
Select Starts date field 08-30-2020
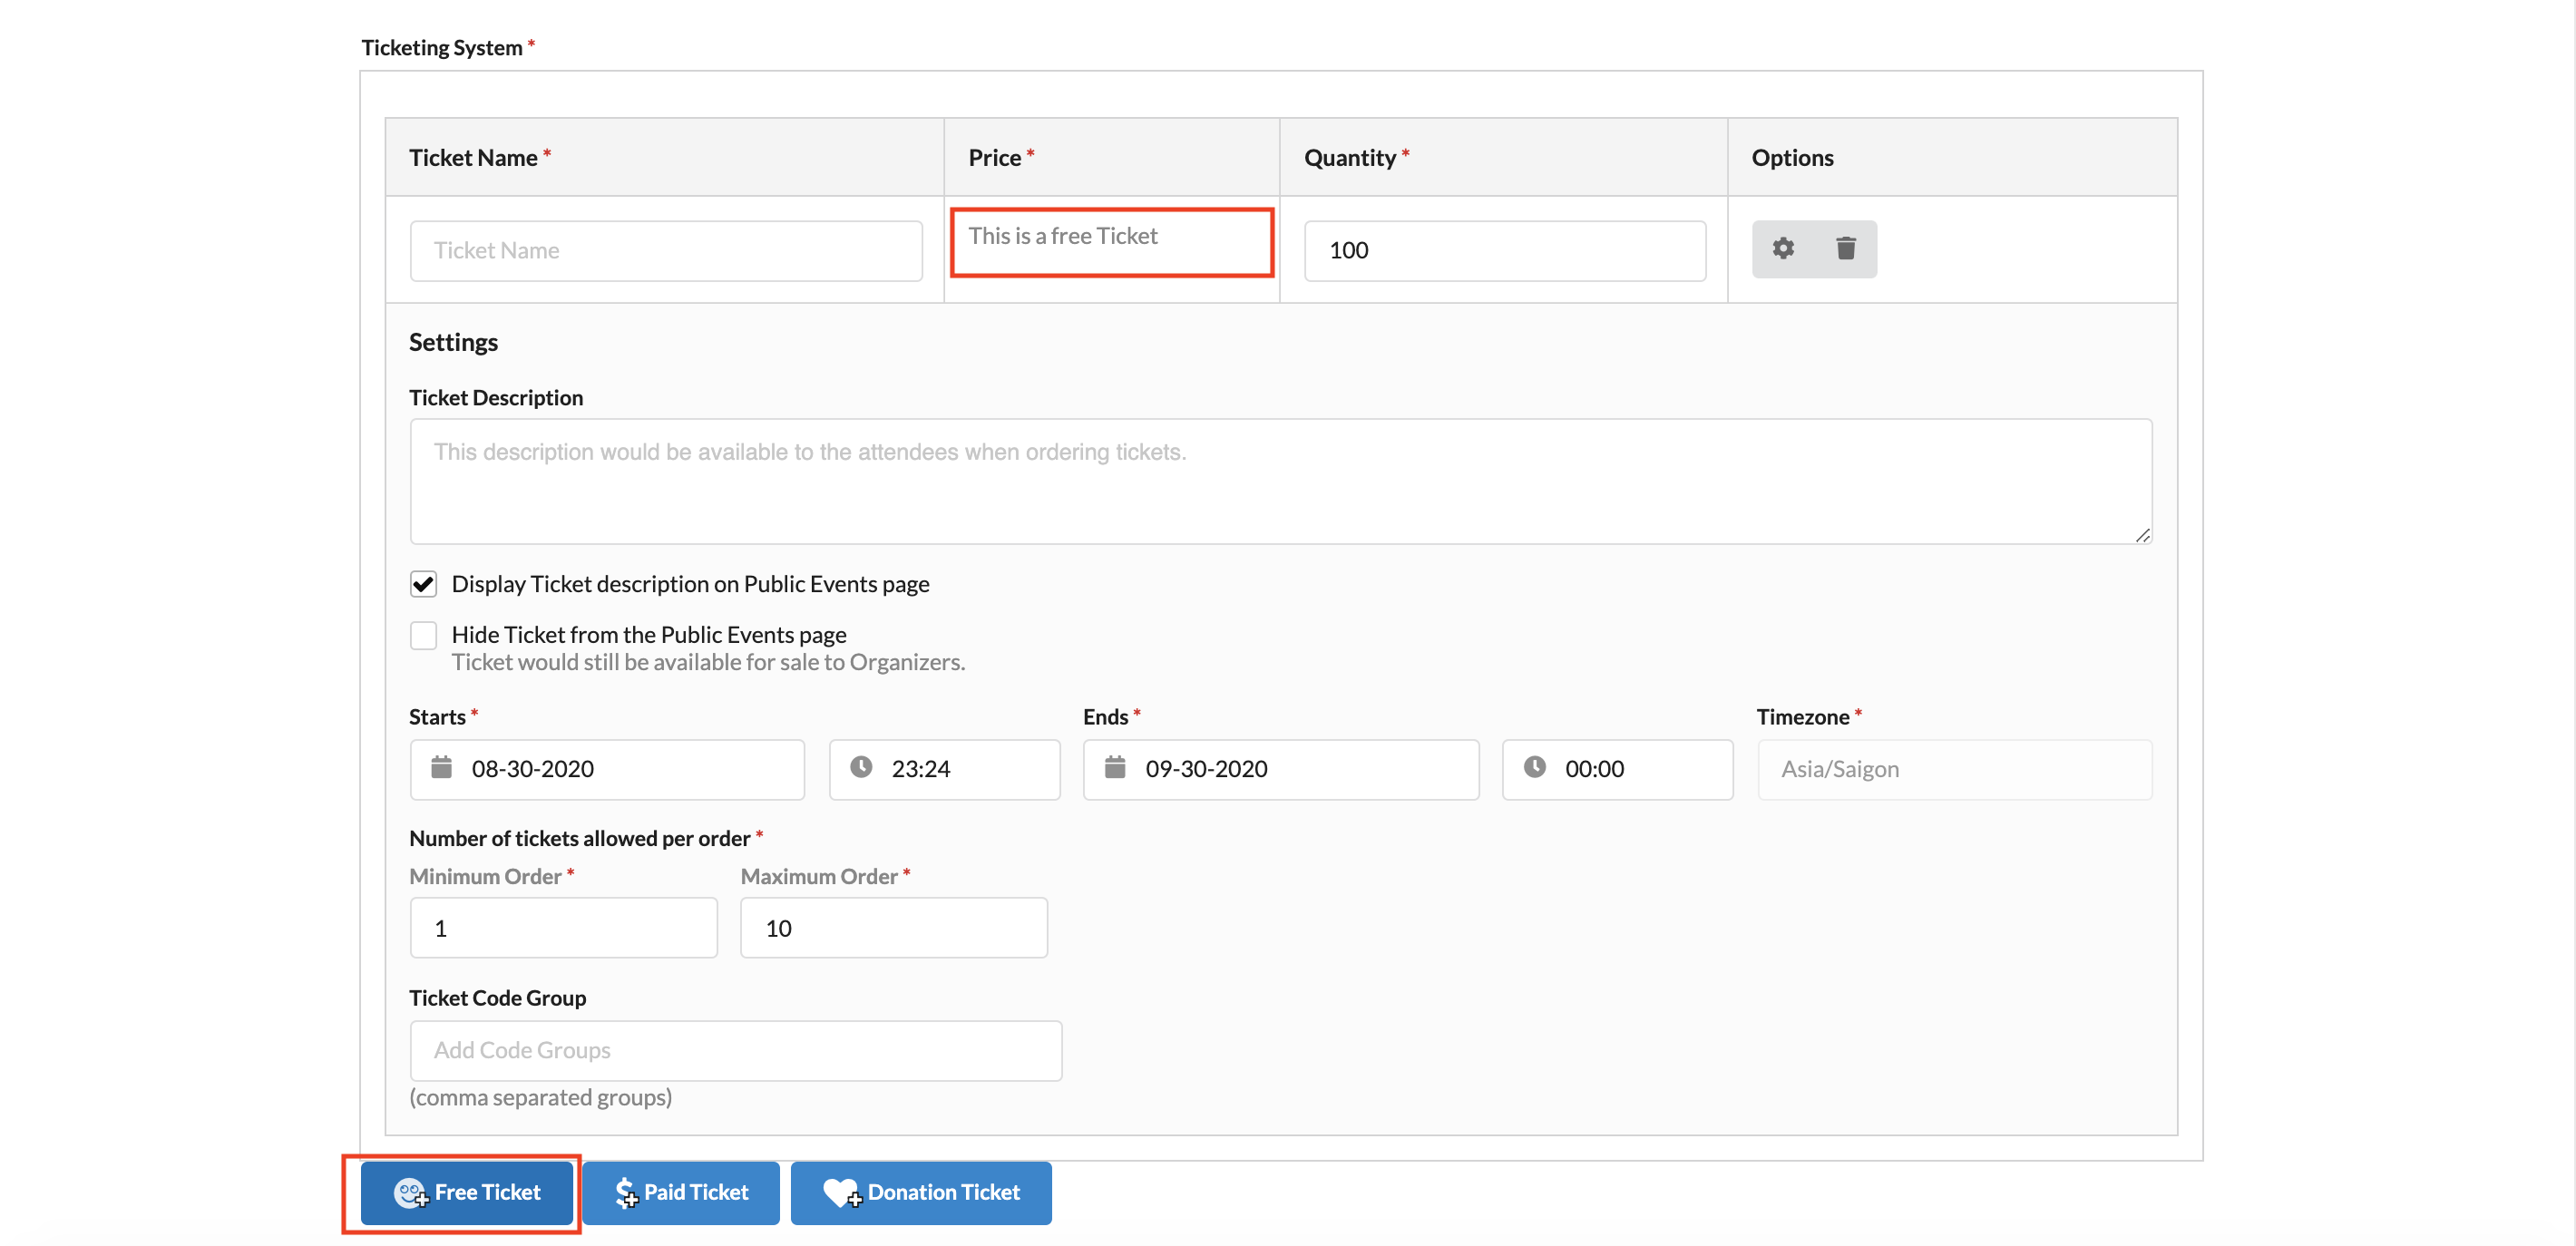(x=607, y=769)
